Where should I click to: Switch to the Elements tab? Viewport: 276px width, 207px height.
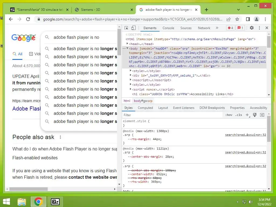click(150, 28)
